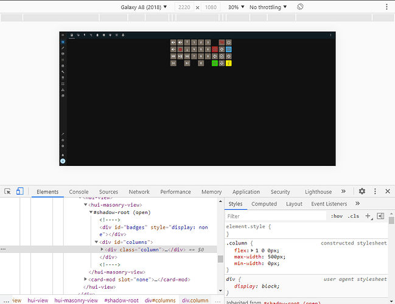Open the user avatar at sidebar bottom

coord(63,161)
